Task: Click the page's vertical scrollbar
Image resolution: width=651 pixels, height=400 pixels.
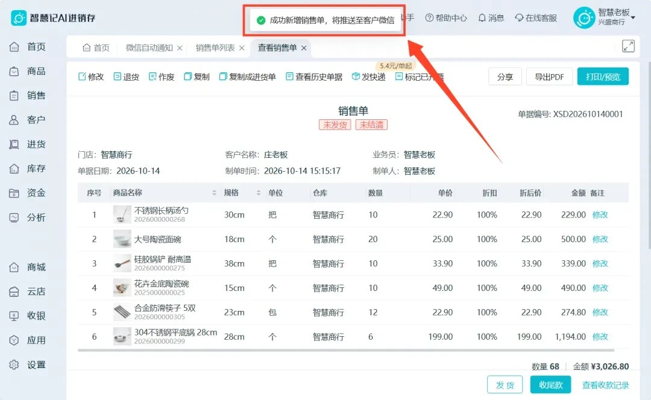Action: (x=649, y=155)
